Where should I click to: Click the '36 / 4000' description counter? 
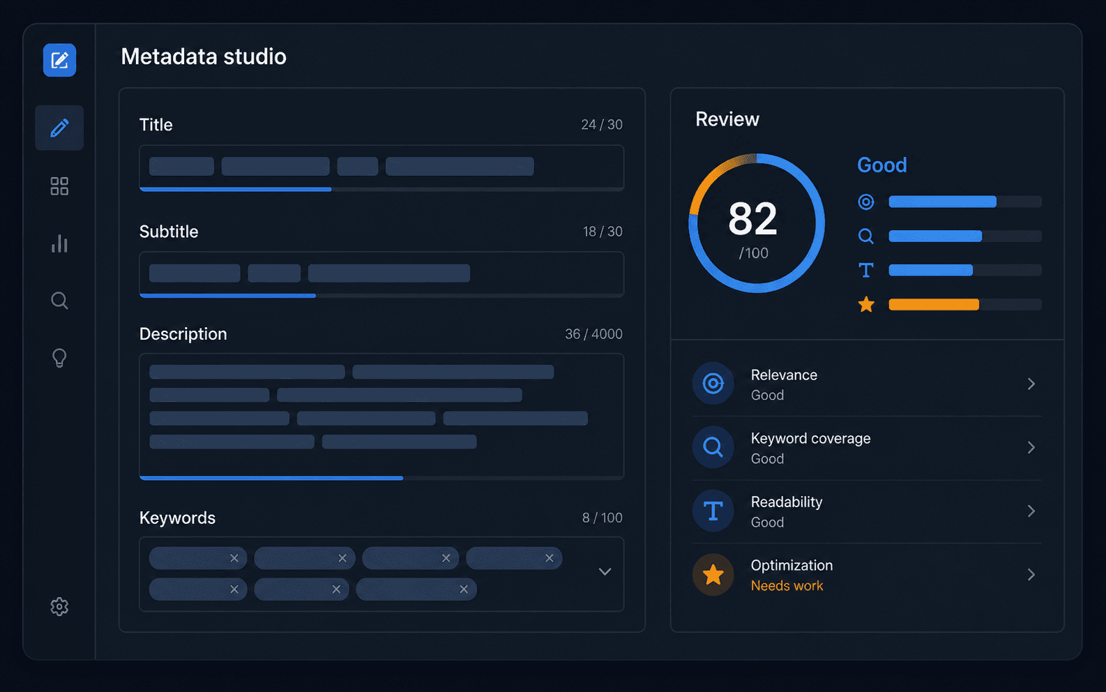click(593, 333)
